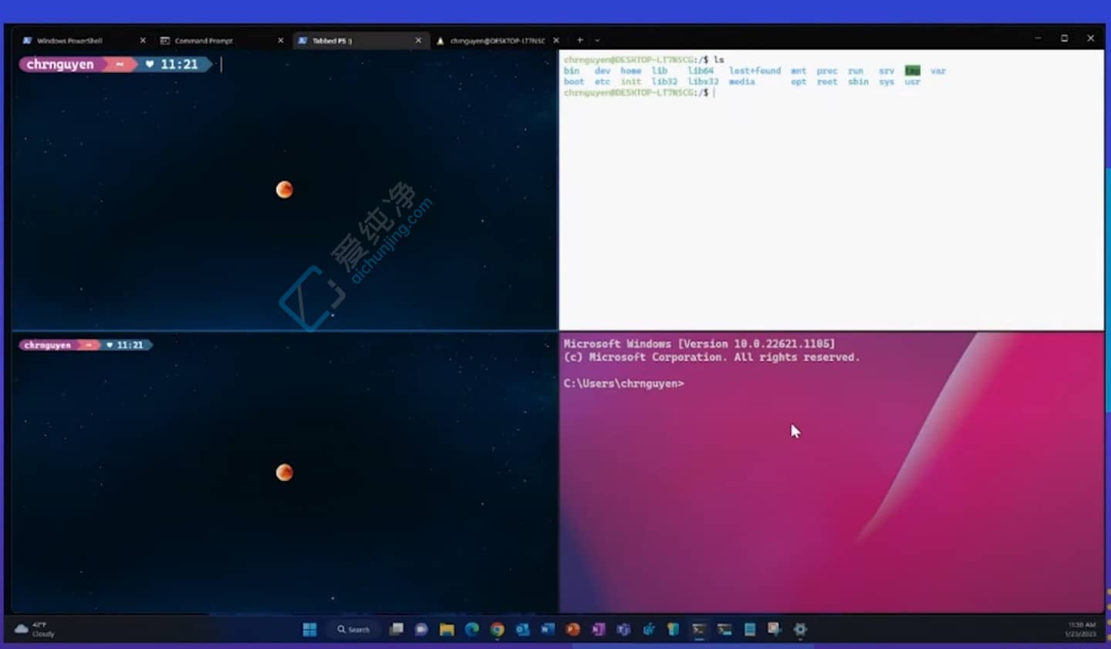Click the chrnguyen prompt segment in top-left pane
The image size is (1111, 649).
(60, 64)
